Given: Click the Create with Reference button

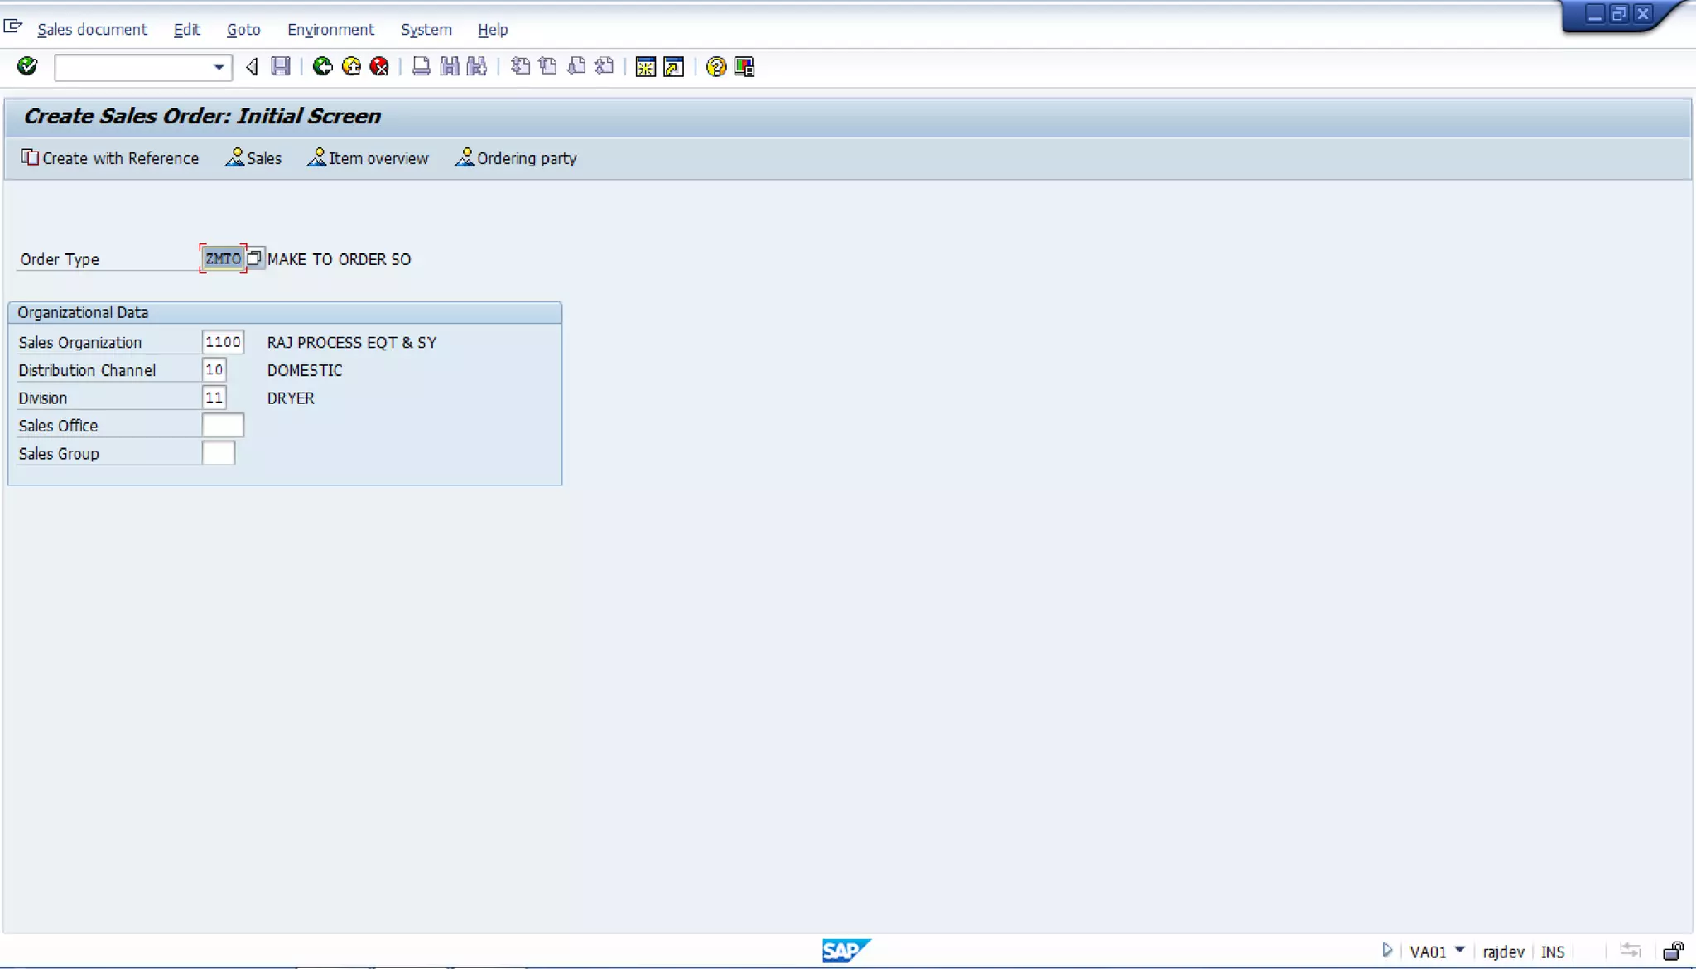Looking at the screenshot, I should [110, 158].
